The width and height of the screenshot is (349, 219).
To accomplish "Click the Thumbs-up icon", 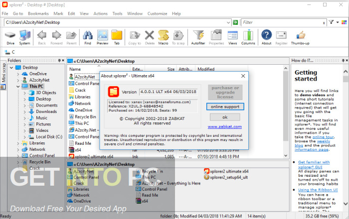I will tap(300, 37).
